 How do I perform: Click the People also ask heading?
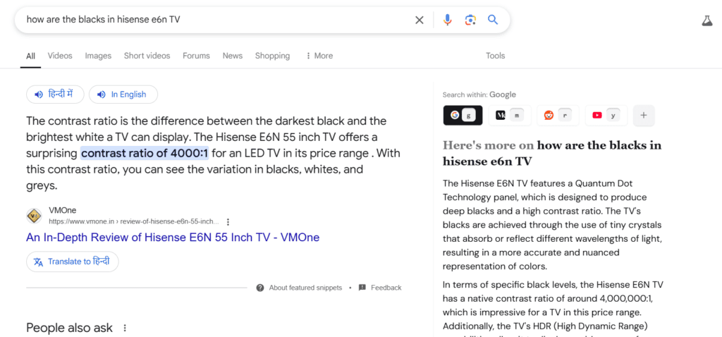pos(69,328)
